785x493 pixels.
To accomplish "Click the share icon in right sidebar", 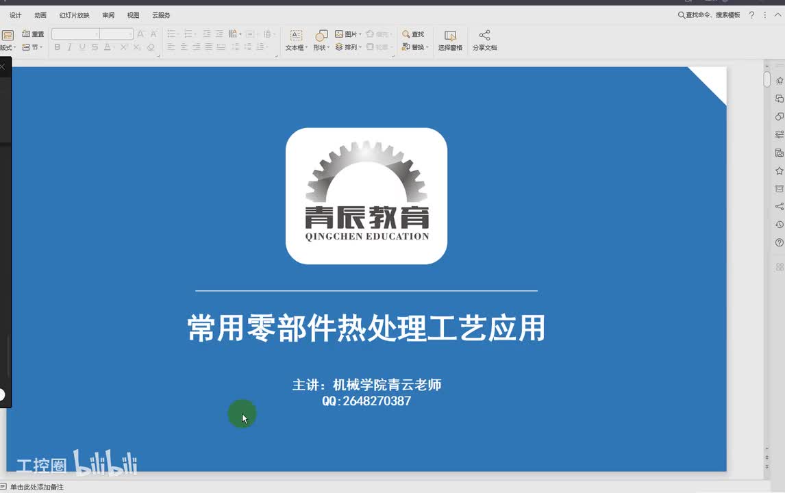I will click(x=779, y=206).
